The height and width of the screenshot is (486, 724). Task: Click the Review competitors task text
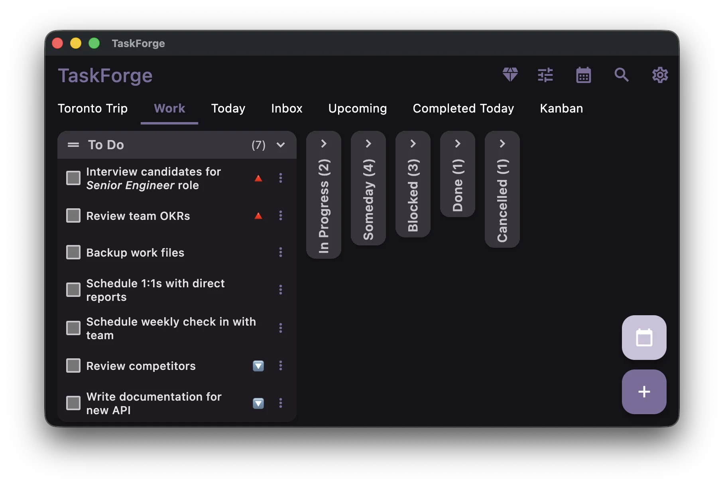(x=141, y=366)
